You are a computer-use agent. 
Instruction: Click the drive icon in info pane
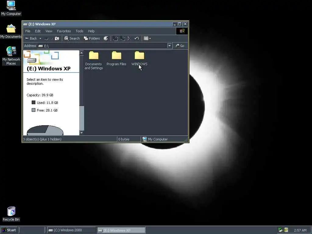coord(32,60)
